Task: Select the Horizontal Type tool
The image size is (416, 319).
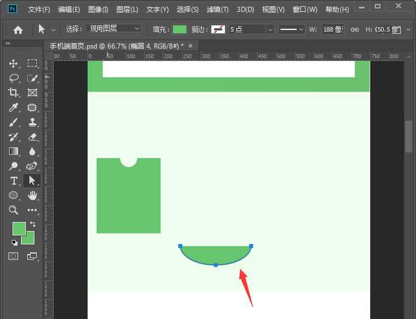Action: 14,181
